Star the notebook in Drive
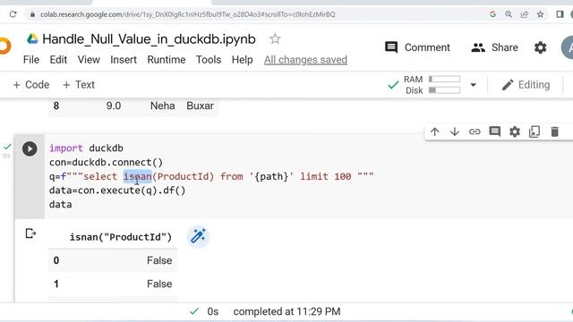Screen dimensions: 573x322 coord(275,38)
